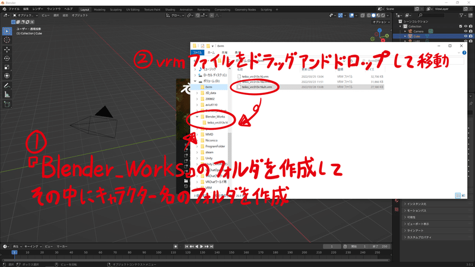Click the Explorer details view icon at bottom right

(458, 196)
